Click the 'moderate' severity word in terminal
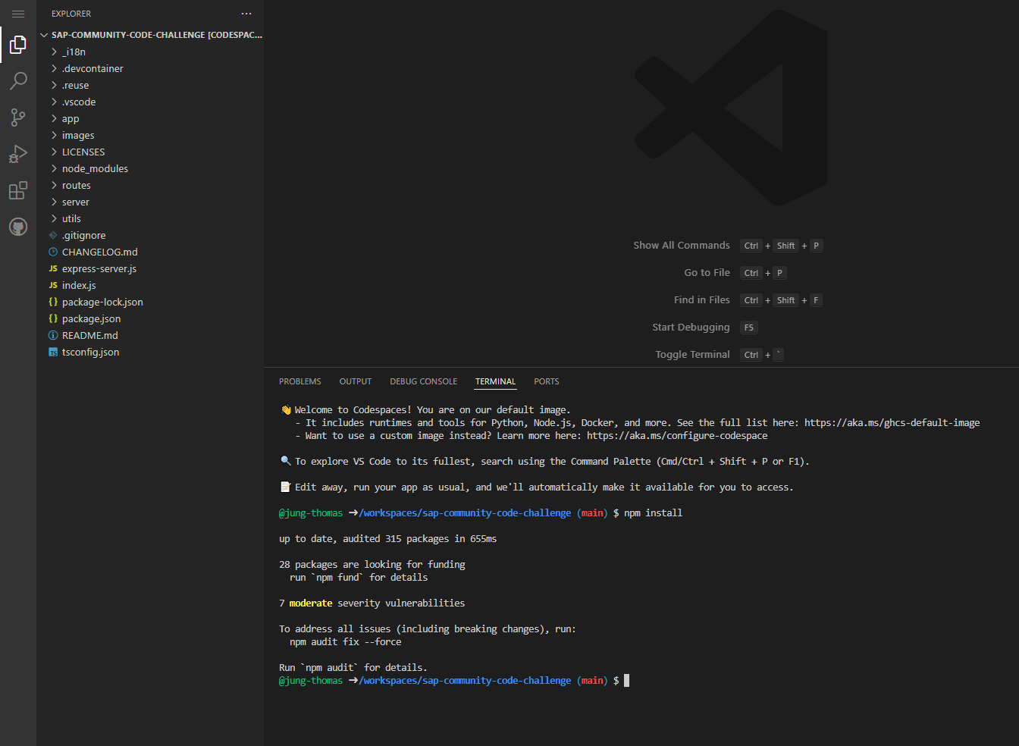 (311, 603)
